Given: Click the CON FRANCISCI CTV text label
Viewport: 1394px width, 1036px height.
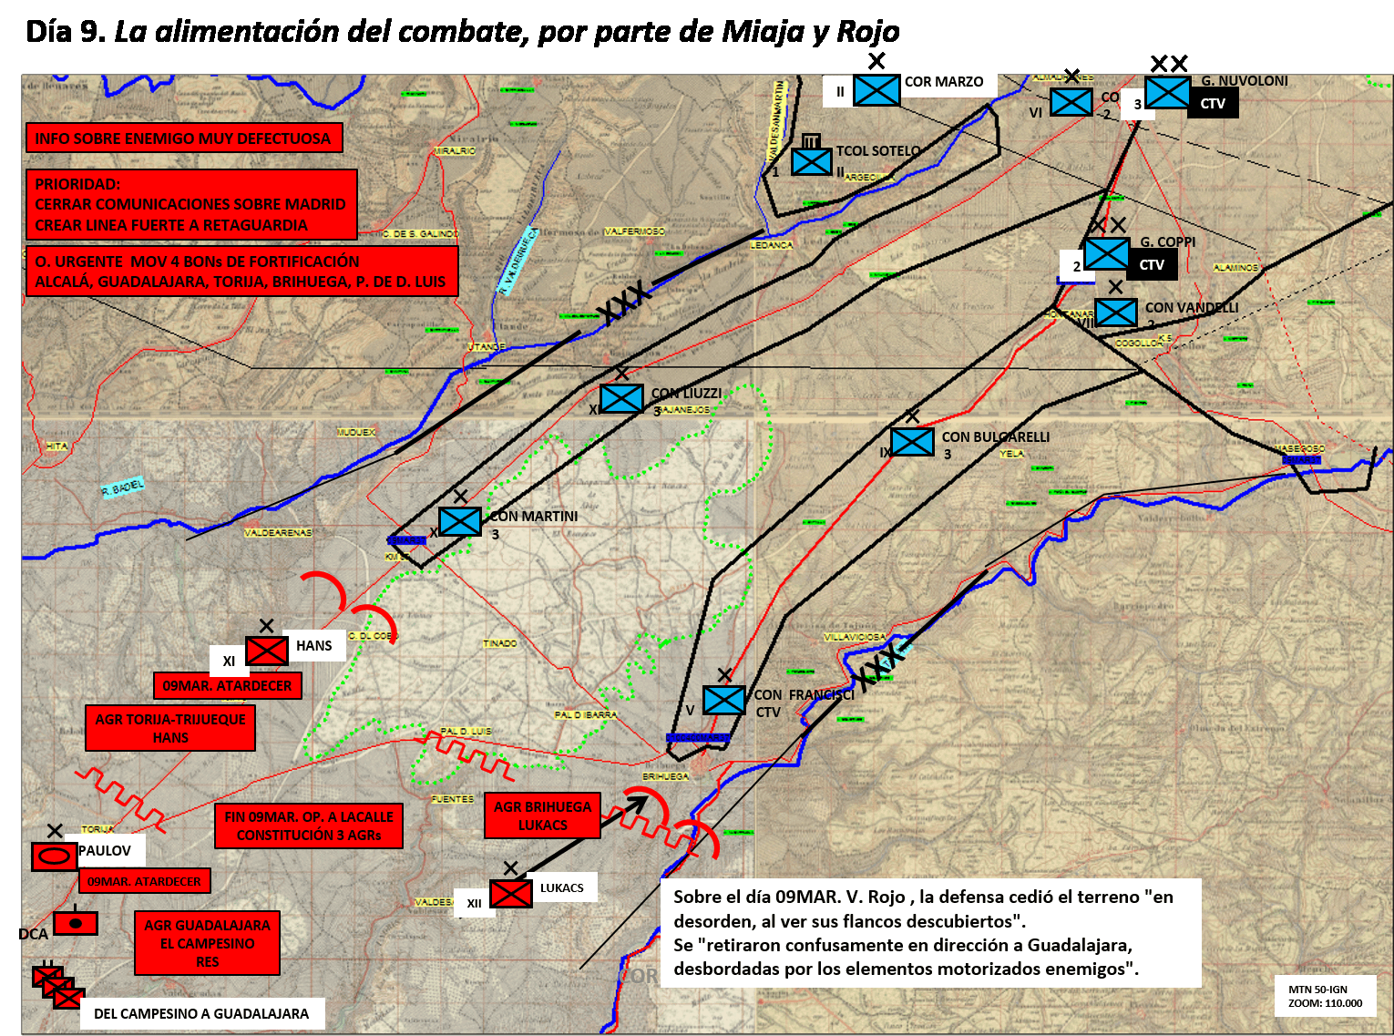Looking at the screenshot, I should pos(804,703).
